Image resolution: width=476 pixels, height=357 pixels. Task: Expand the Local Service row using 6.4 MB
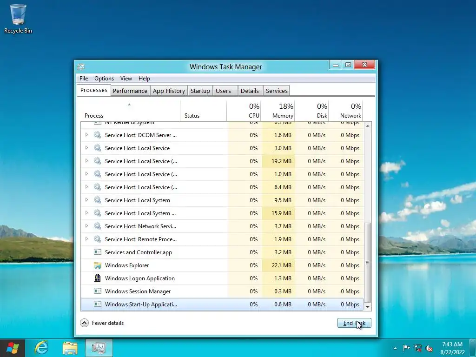coord(86,187)
